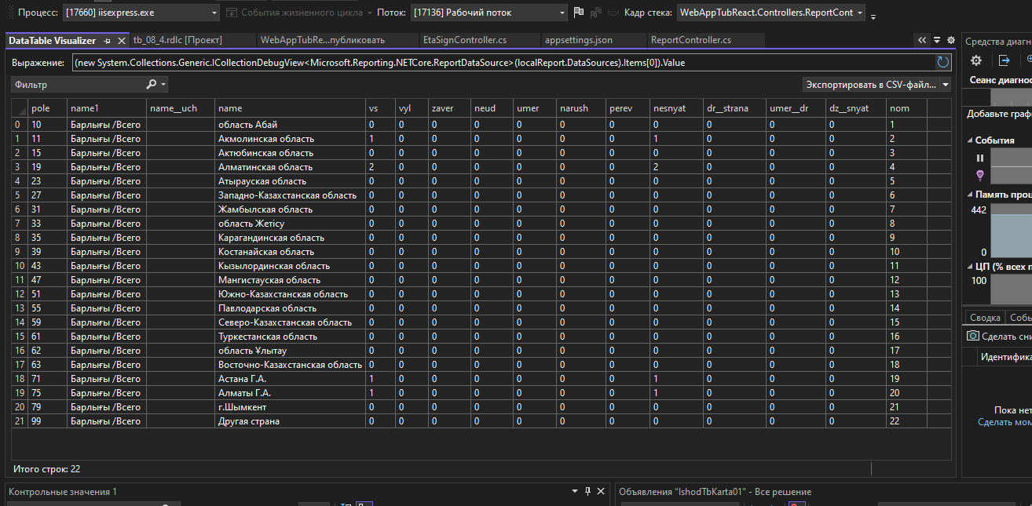Screen dimensions: 1032x506
Task: Open diagnostic tools settings gear
Action: click(x=976, y=60)
